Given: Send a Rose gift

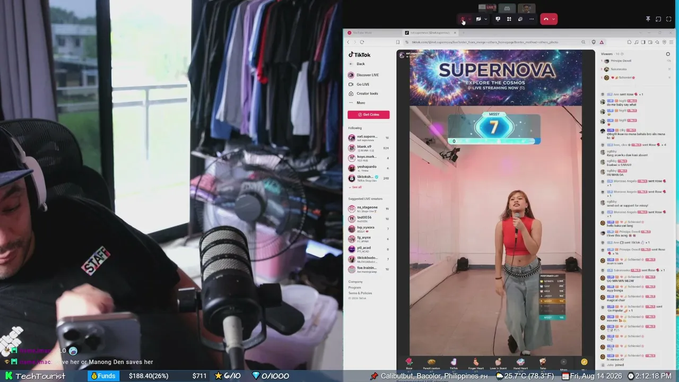Looking at the screenshot, I should coord(409,363).
